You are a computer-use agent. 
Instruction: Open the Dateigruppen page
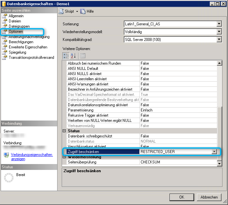pyautogui.click(x=19, y=26)
